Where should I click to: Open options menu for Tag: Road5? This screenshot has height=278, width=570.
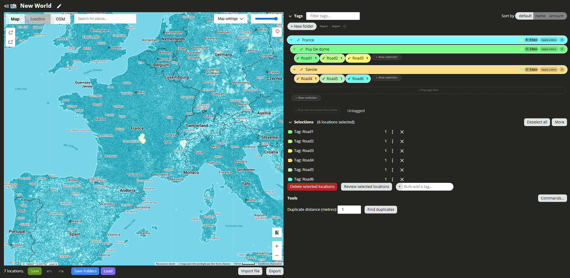(392, 170)
